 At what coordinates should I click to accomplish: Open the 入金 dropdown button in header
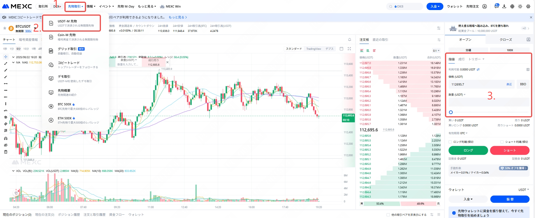pyautogui.click(x=435, y=6)
